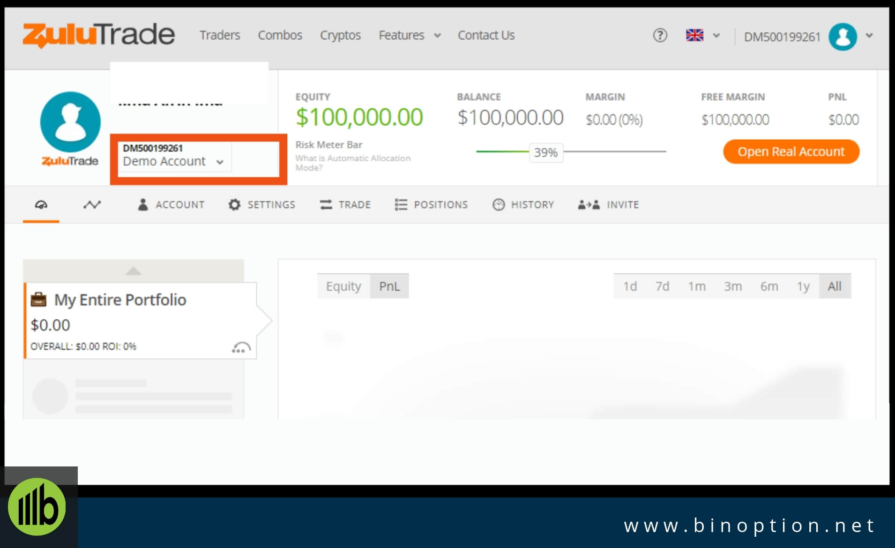
Task: Click the Risk Meter Bar 39% handle
Action: (x=545, y=153)
